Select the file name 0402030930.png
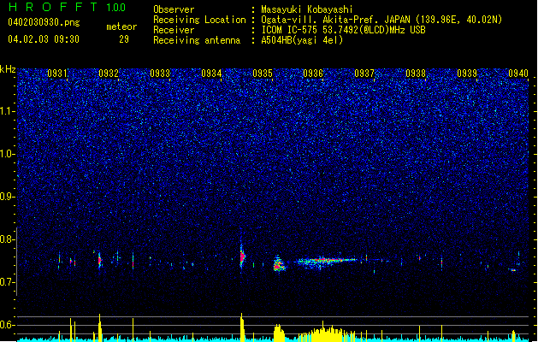Viewport: 538px width, 342px height. (x=44, y=22)
